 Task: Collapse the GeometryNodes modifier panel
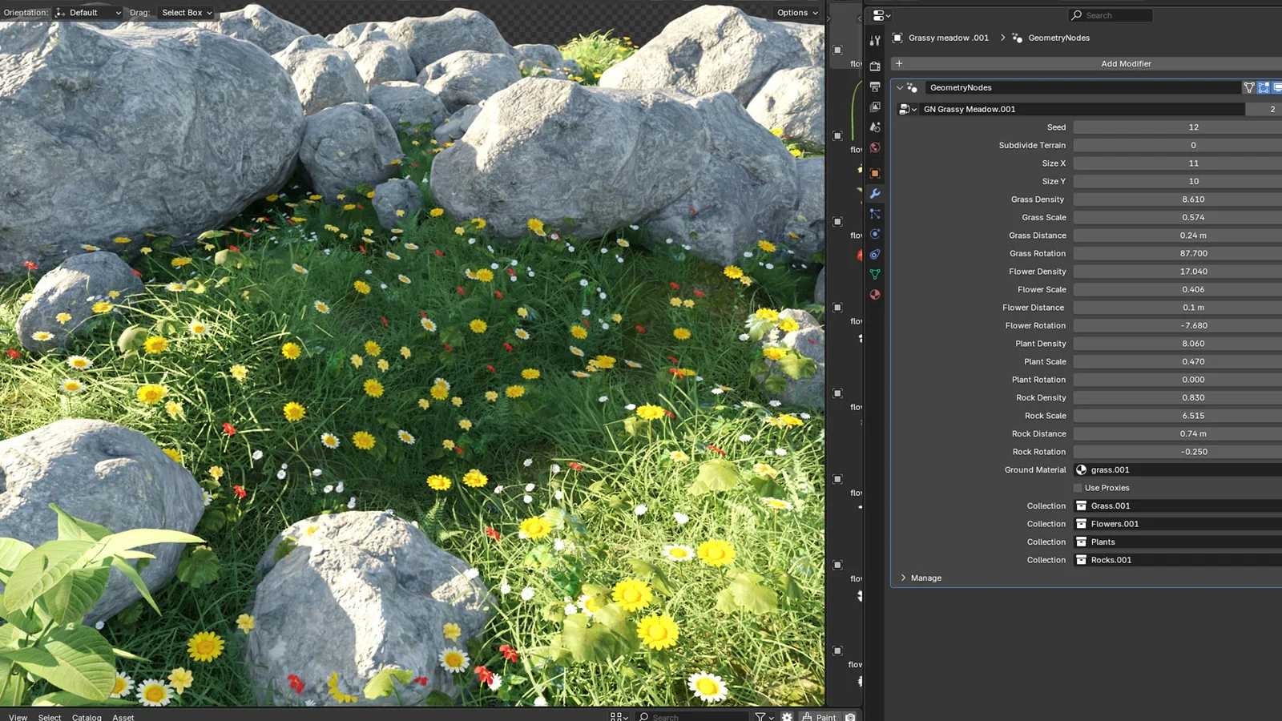(901, 87)
